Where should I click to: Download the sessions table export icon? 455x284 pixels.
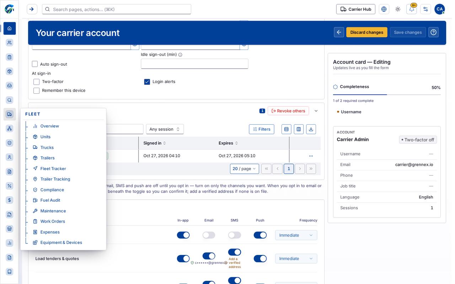pyautogui.click(x=311, y=129)
